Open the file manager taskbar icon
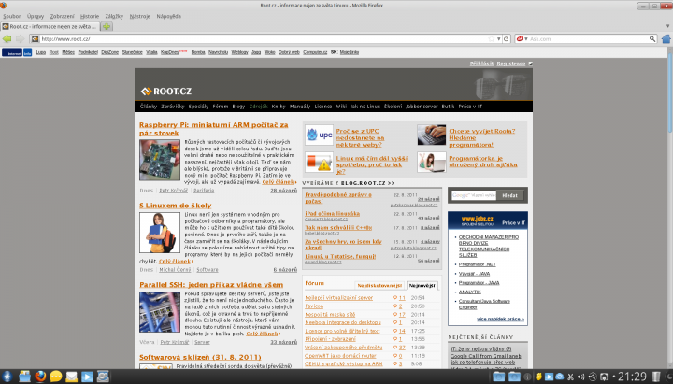Viewport: 673px width, 384px height. pyautogui.click(x=24, y=377)
